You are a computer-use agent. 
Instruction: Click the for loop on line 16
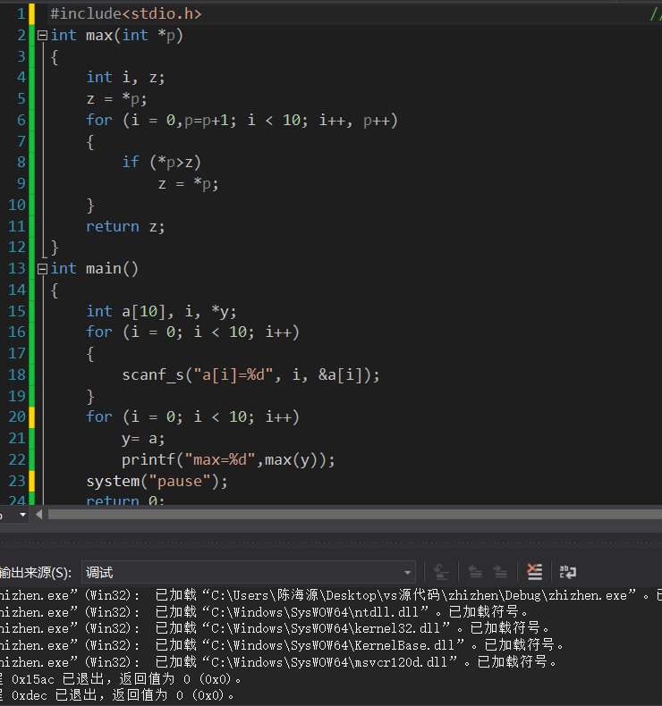tap(192, 332)
